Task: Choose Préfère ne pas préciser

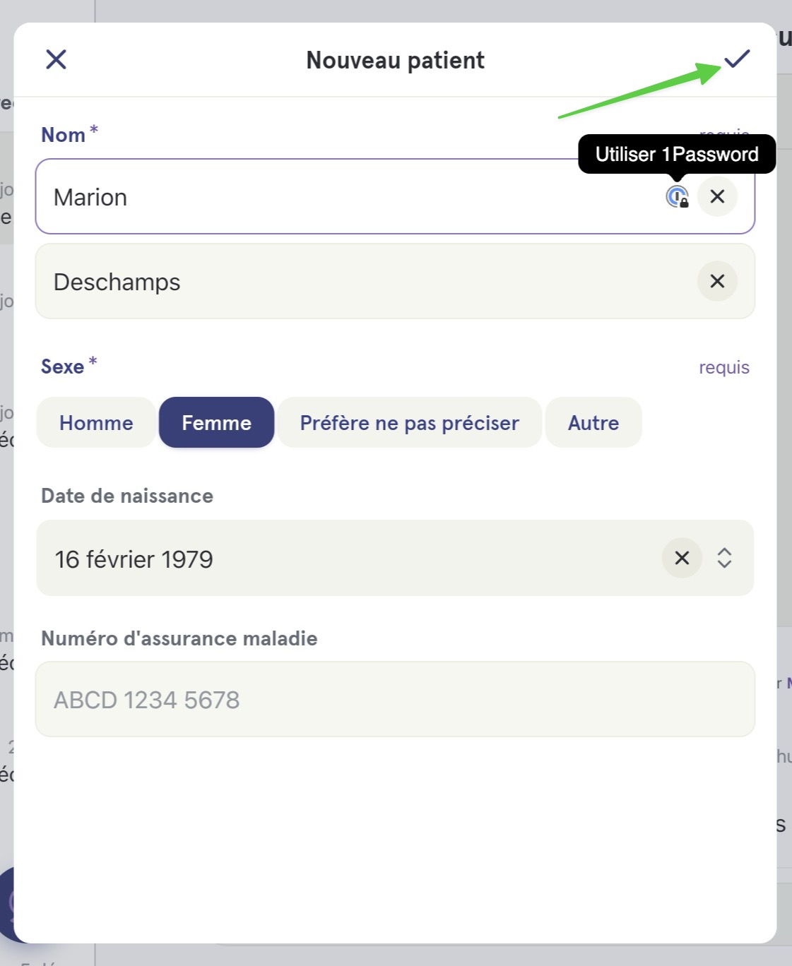Action: click(409, 422)
